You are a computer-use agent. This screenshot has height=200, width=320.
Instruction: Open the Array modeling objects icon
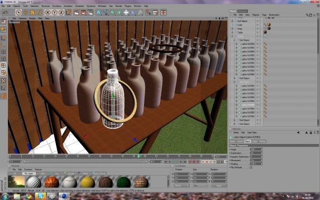coord(119,12)
